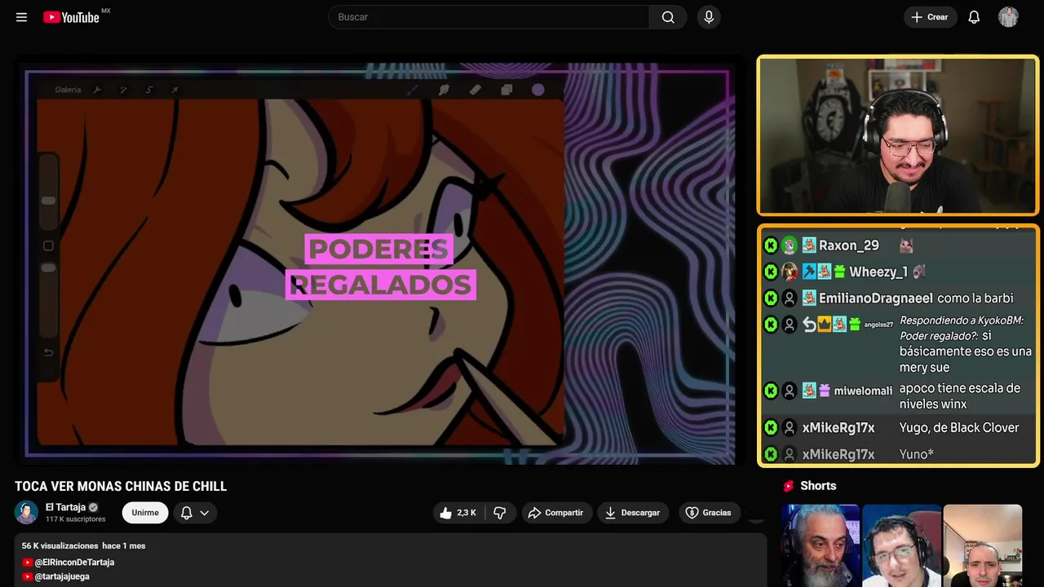
Task: Adjust the lower opacity slider
Action: pyautogui.click(x=48, y=267)
